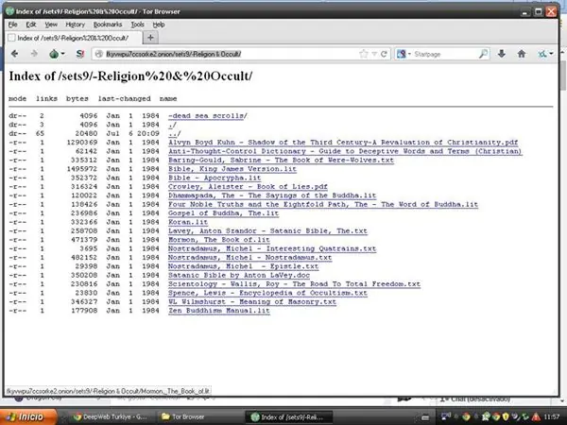Open the View menu

51,25
